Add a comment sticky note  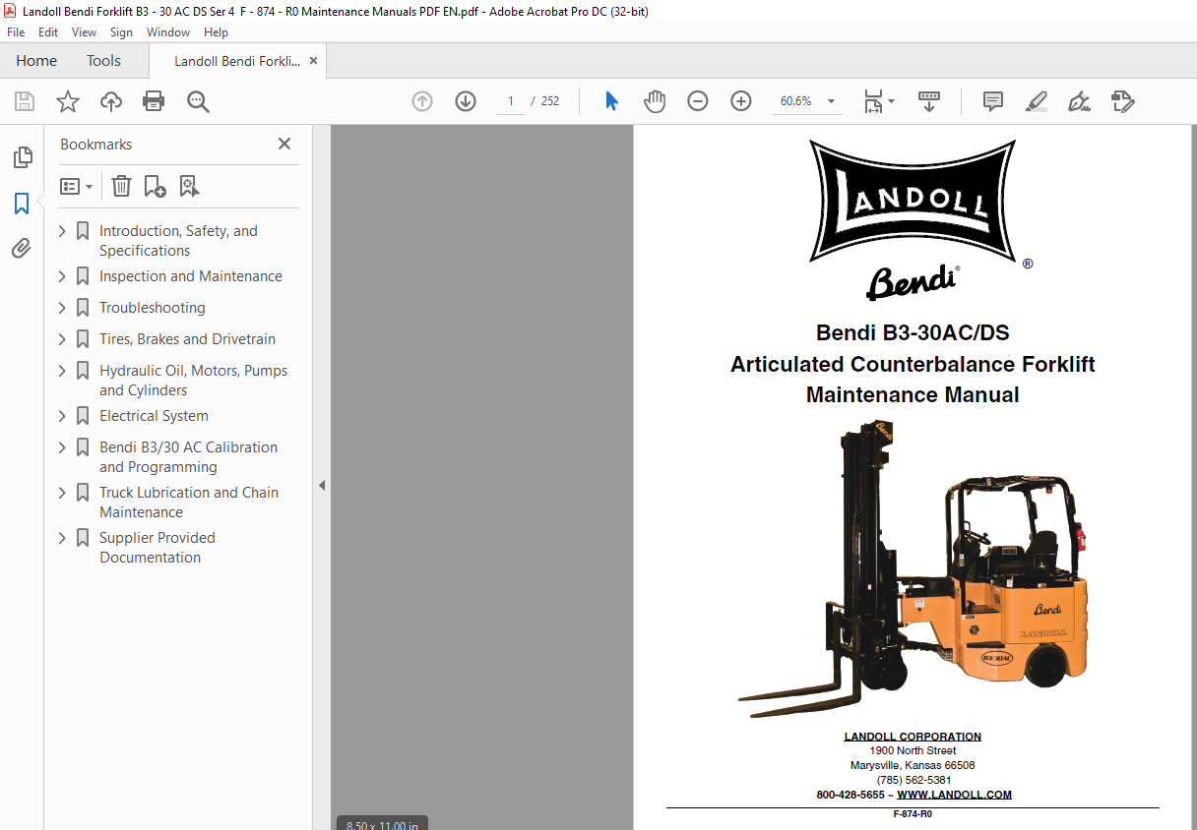[993, 101]
